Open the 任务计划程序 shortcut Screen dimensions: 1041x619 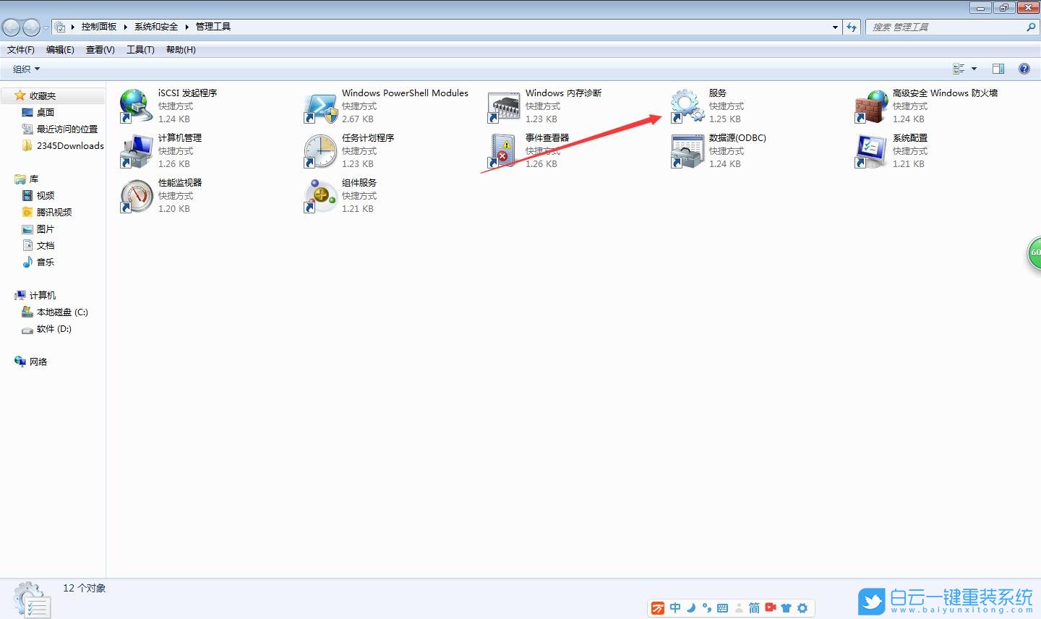coord(367,137)
